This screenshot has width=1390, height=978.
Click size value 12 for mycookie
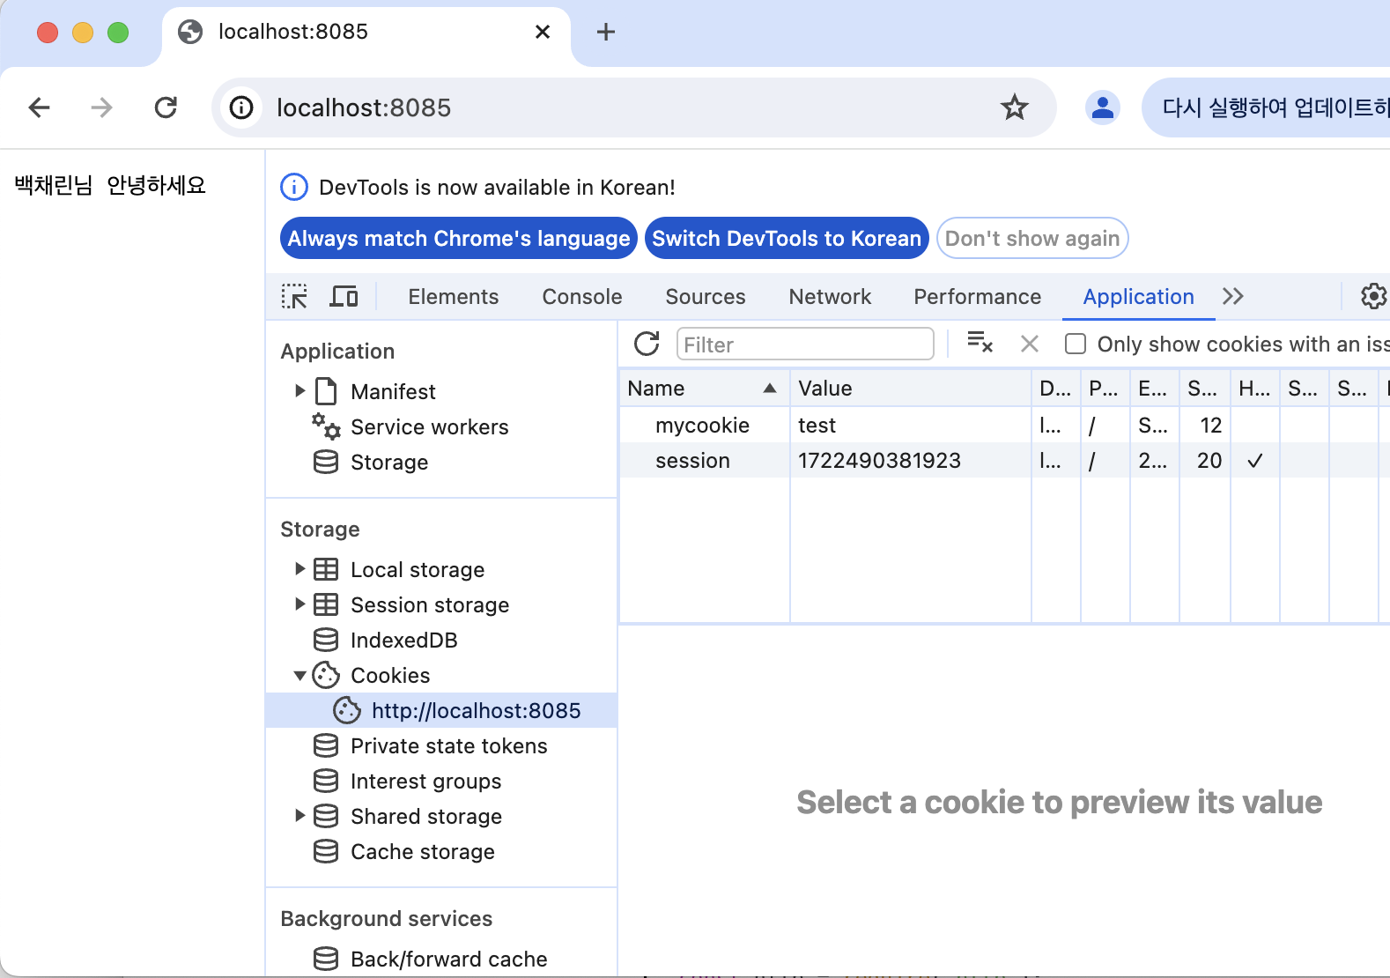tap(1210, 425)
